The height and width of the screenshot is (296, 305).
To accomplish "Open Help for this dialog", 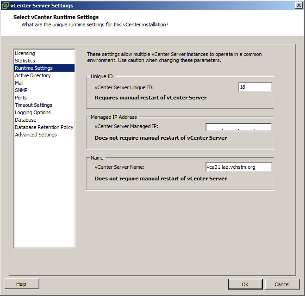I will click(22, 284).
